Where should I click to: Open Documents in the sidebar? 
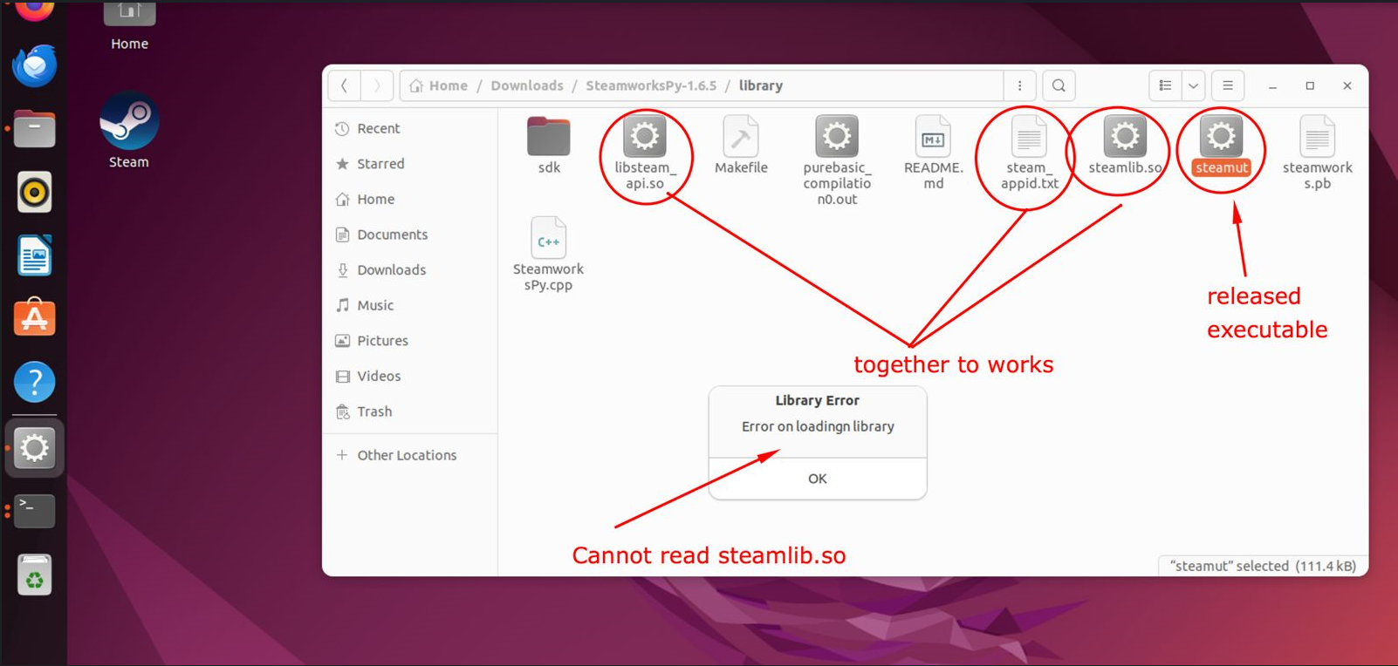click(x=410, y=234)
